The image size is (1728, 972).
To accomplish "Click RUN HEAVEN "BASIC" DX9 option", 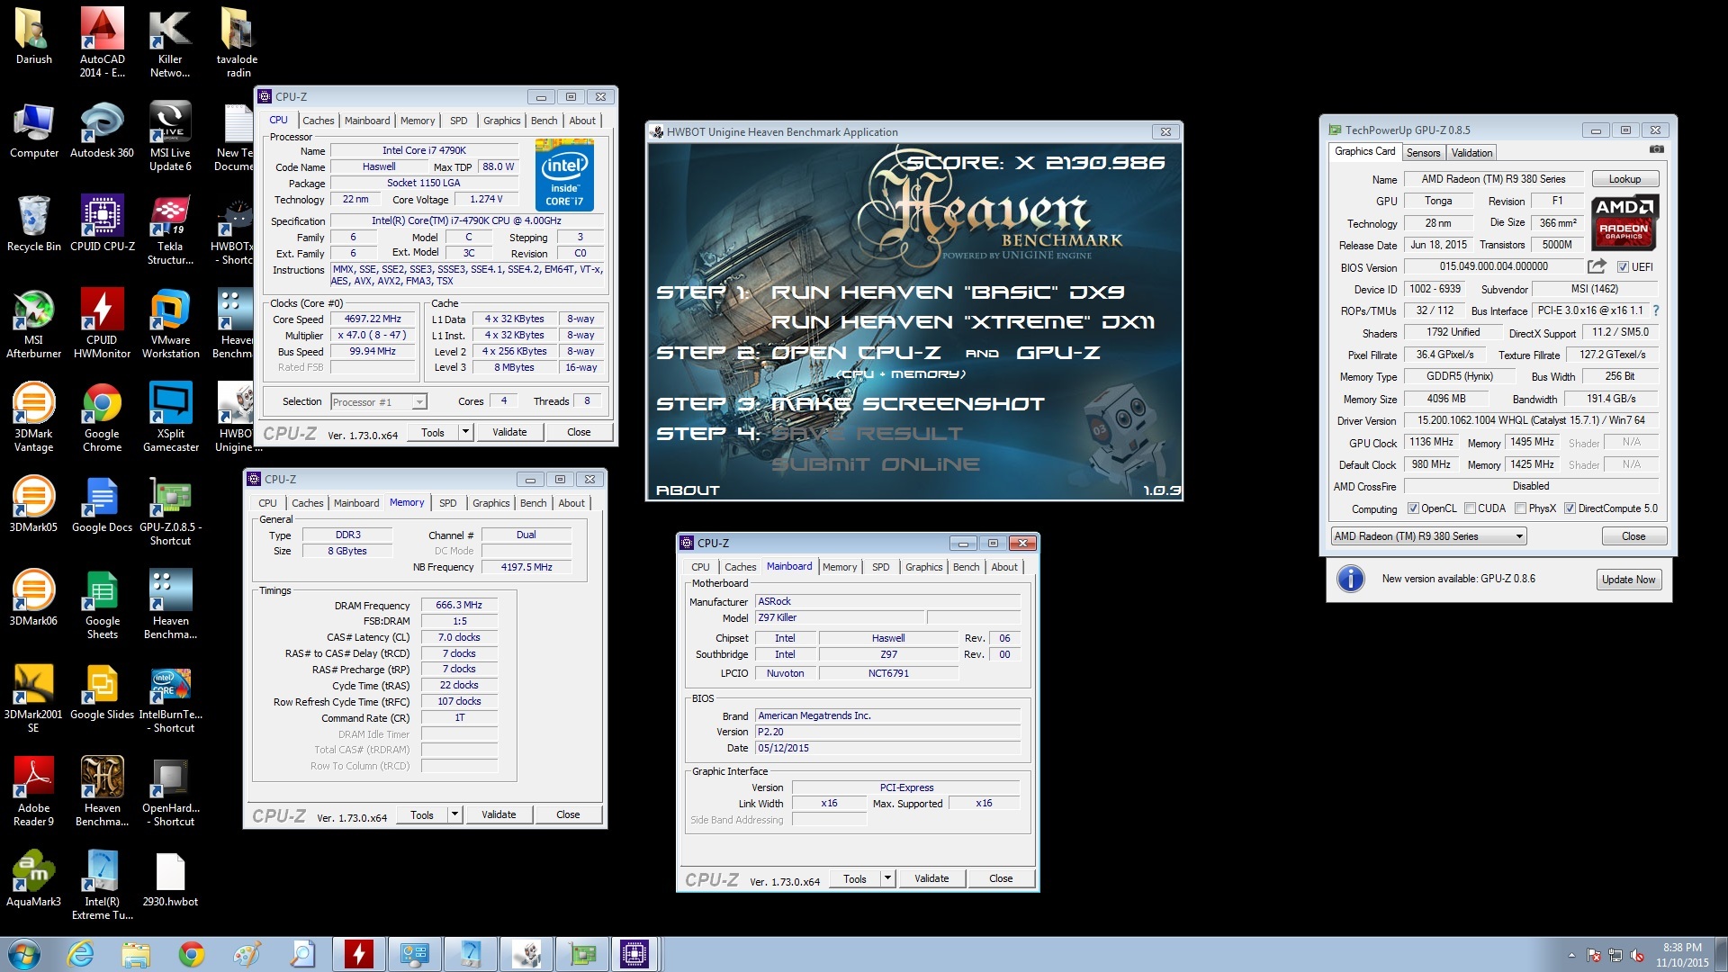I will (948, 292).
